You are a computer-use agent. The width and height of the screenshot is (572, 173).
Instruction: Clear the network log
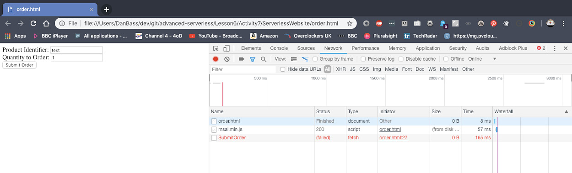pyautogui.click(x=227, y=59)
